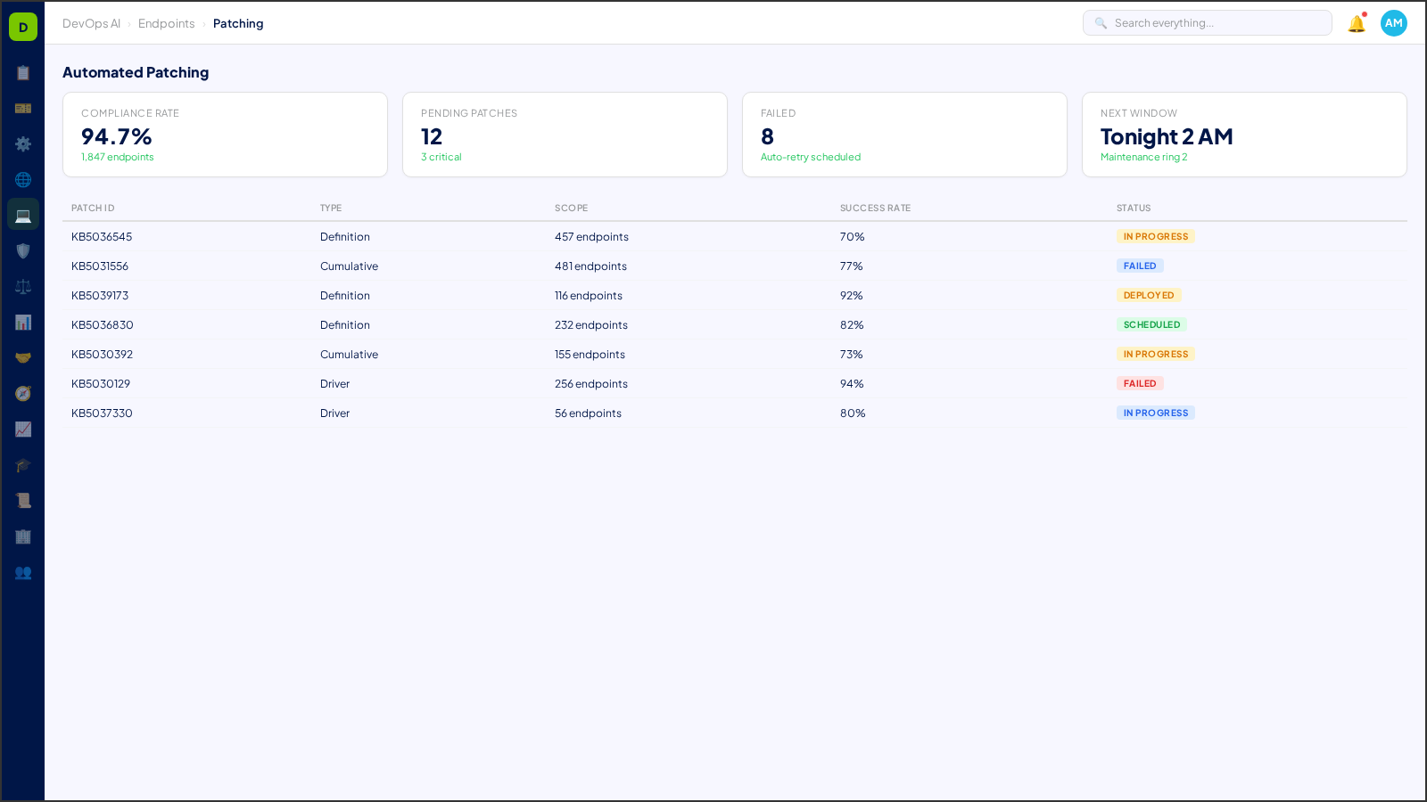Open the AM user avatar menu
The height and width of the screenshot is (802, 1427).
[x=1394, y=23]
